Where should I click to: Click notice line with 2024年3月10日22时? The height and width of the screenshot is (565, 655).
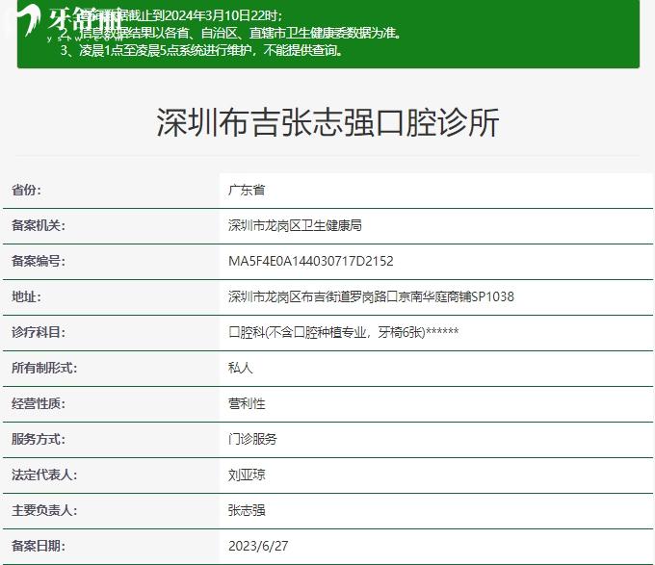point(172,15)
